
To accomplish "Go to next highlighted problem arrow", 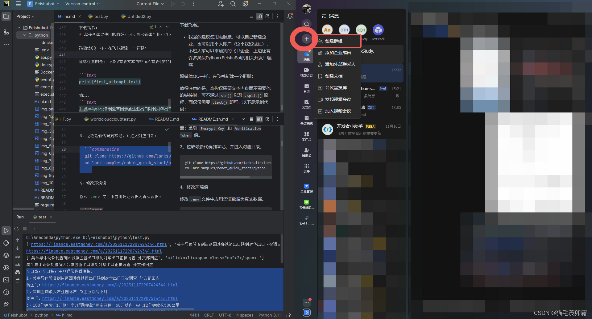I will (x=167, y=27).
